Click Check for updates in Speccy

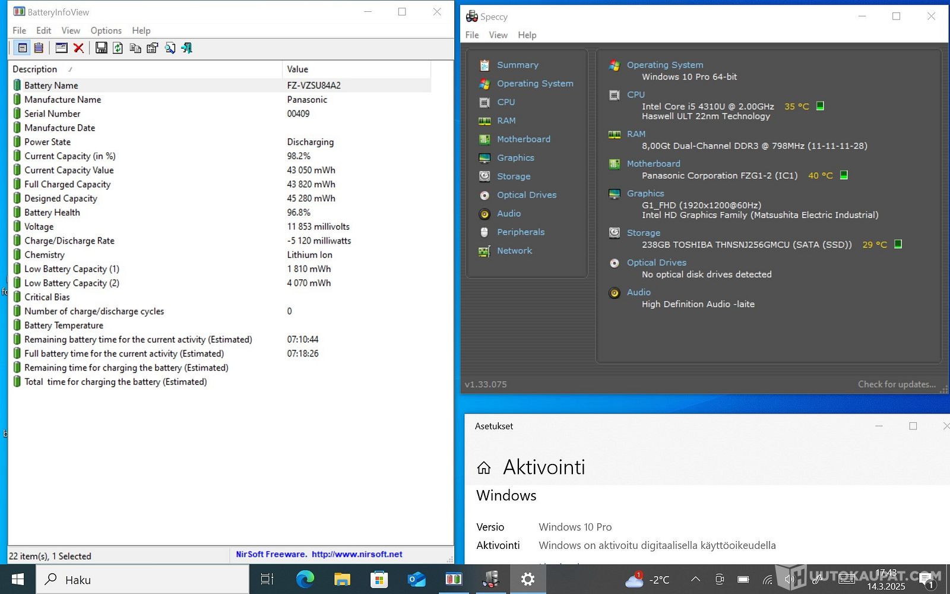(x=897, y=384)
